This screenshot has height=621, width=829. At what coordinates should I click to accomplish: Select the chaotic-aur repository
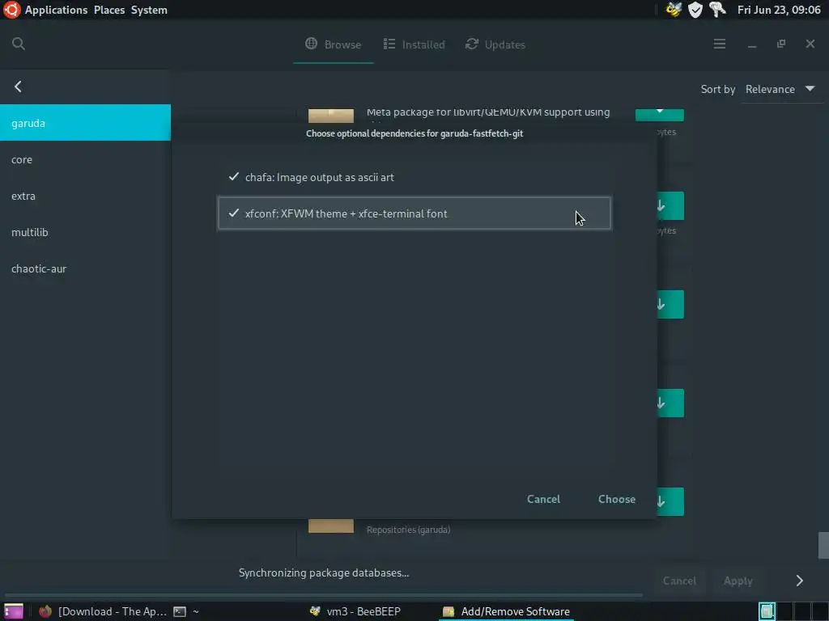coord(85,268)
